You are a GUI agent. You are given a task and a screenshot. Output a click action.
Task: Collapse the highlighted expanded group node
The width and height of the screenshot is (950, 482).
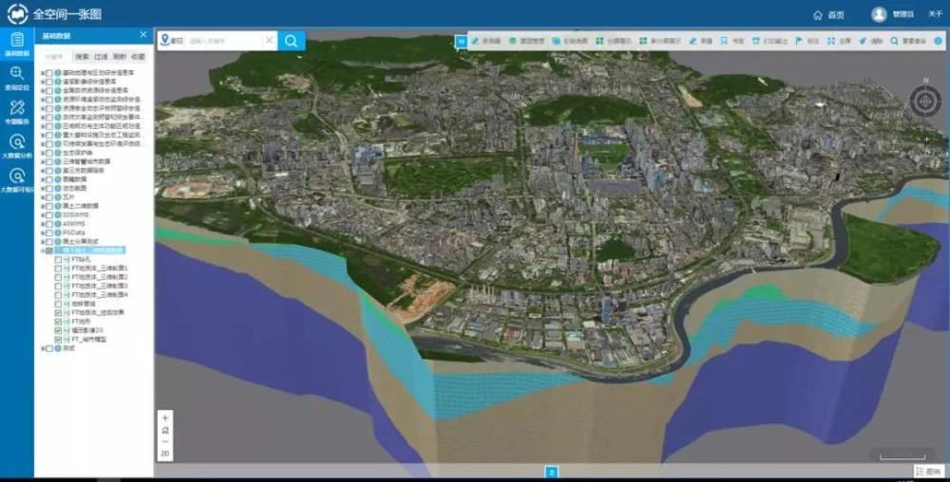(x=43, y=250)
